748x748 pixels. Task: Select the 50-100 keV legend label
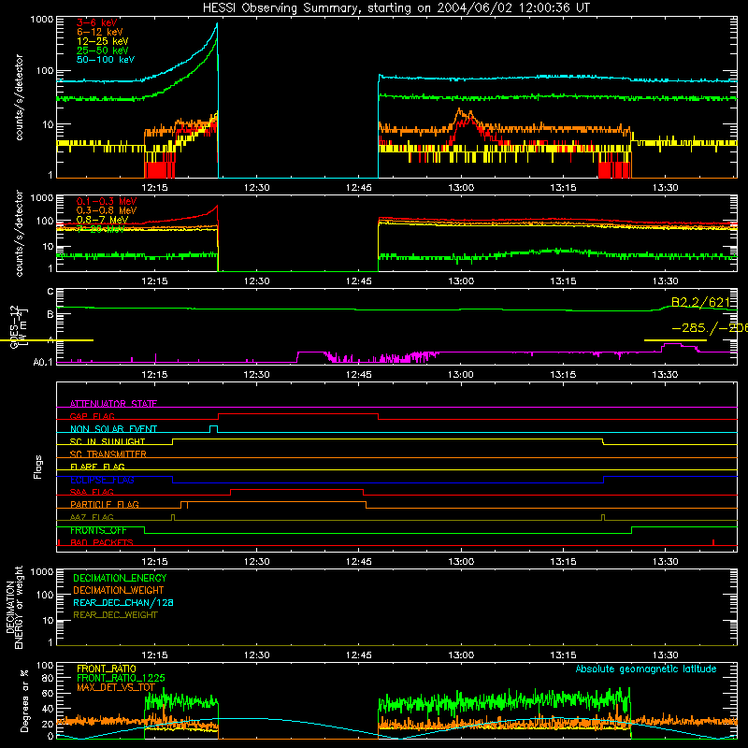pyautogui.click(x=106, y=59)
